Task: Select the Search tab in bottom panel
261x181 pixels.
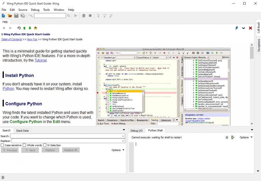Action: [x=6, y=131]
